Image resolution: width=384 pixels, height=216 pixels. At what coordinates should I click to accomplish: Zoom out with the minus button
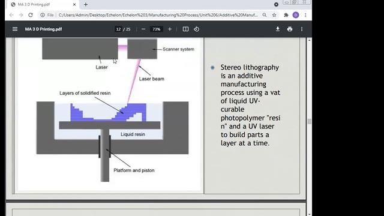[143, 29]
